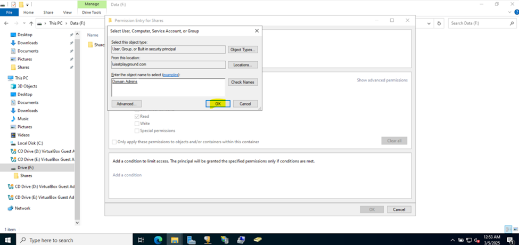The image size is (519, 245).
Task: Click Task View icon on taskbar
Action: (141, 240)
